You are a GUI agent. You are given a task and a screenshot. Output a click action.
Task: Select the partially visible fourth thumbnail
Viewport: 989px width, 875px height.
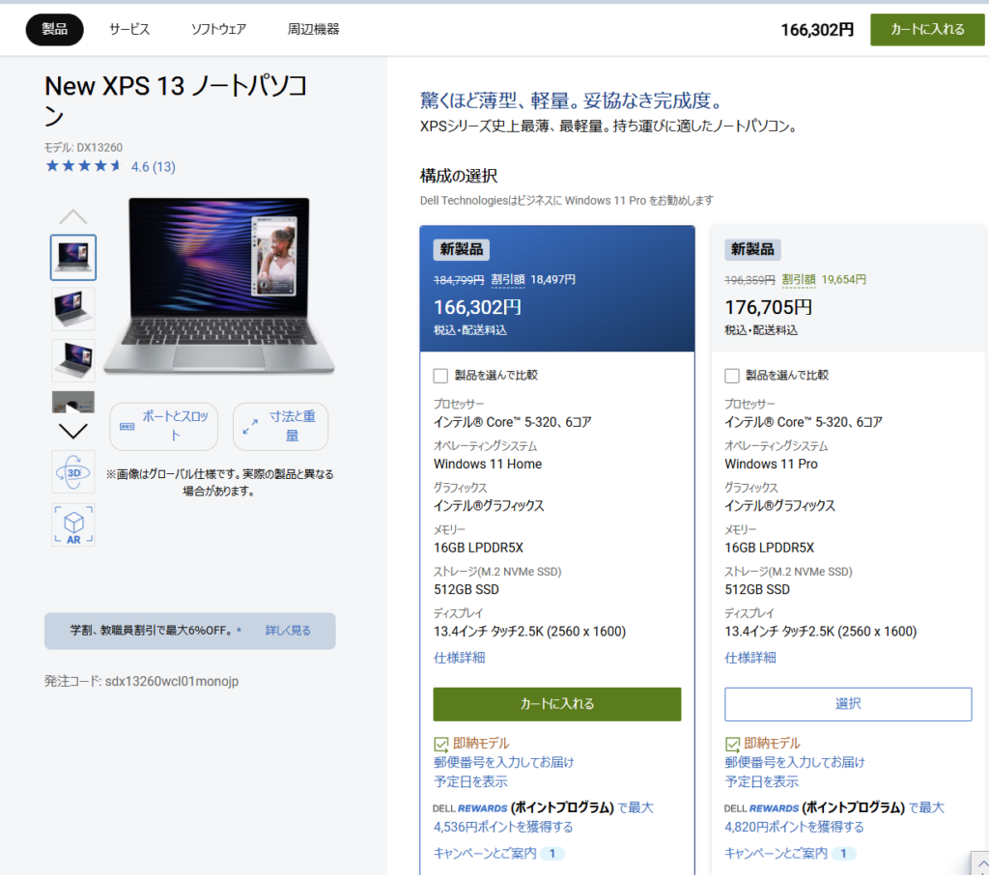pyautogui.click(x=73, y=402)
